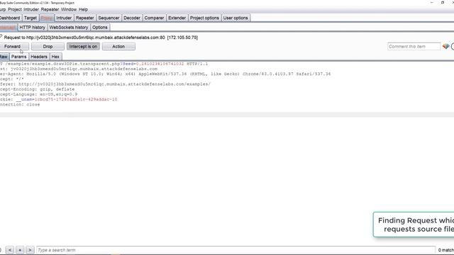This screenshot has width=454, height=255.
Task: Click the next search match arrow button
Action: click(30, 250)
